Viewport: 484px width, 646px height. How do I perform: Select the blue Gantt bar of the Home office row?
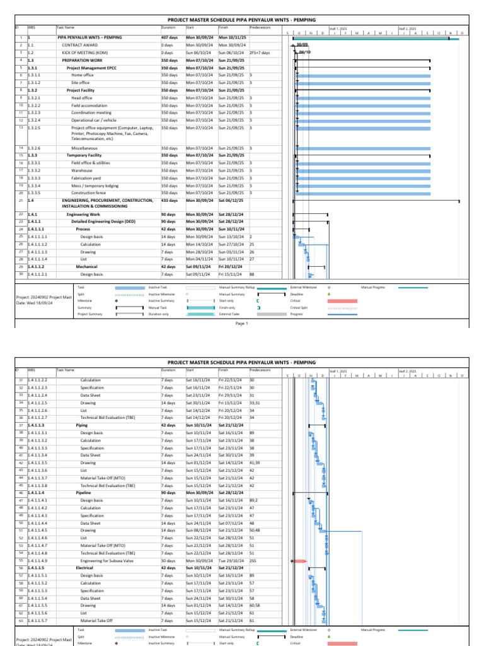364,76
